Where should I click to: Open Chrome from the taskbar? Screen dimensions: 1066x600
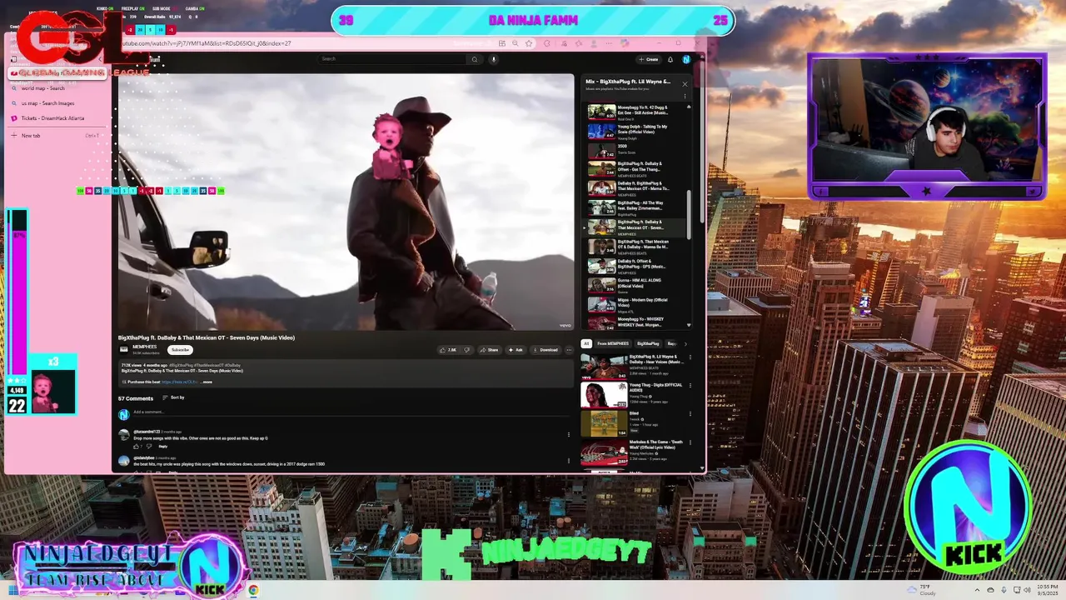coord(252,590)
